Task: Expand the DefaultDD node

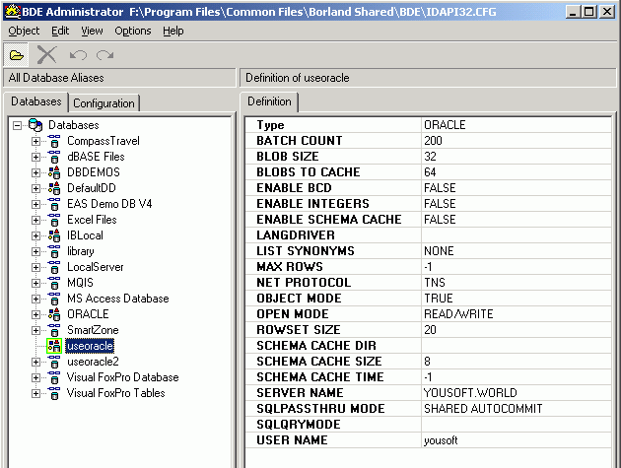Action: point(35,189)
